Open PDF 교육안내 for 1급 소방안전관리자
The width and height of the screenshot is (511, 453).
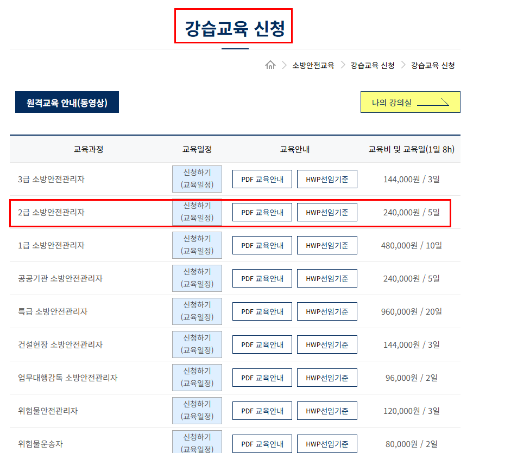coord(262,245)
